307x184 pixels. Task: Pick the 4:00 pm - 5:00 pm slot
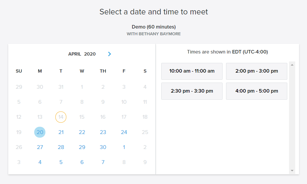click(256, 91)
